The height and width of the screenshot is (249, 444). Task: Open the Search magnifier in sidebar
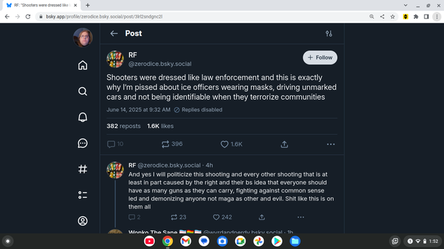click(83, 91)
